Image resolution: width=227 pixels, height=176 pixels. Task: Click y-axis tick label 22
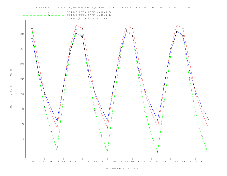pyautogui.click(x=22, y=79)
